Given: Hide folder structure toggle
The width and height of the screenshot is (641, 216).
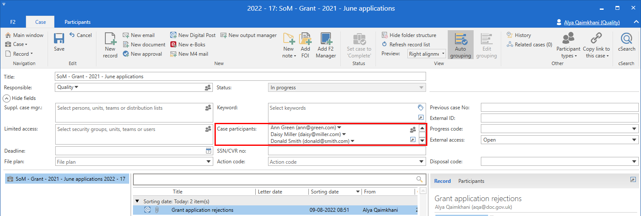Looking at the screenshot, I should 409,35.
